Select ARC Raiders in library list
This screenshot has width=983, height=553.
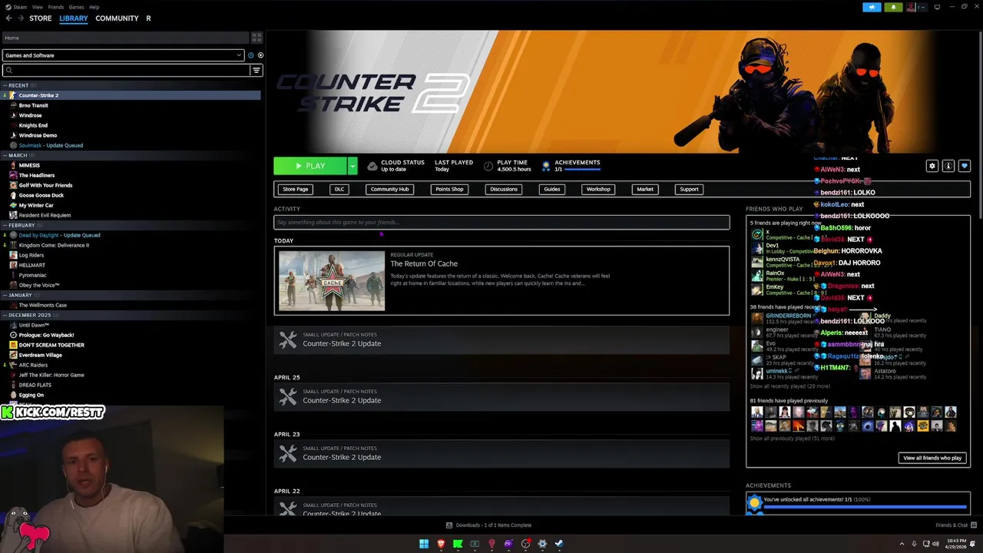(x=33, y=365)
